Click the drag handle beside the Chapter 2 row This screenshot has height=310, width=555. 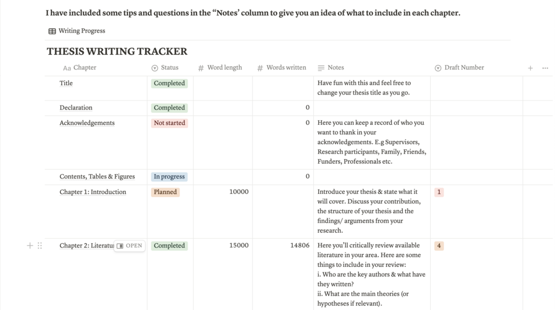(x=40, y=245)
